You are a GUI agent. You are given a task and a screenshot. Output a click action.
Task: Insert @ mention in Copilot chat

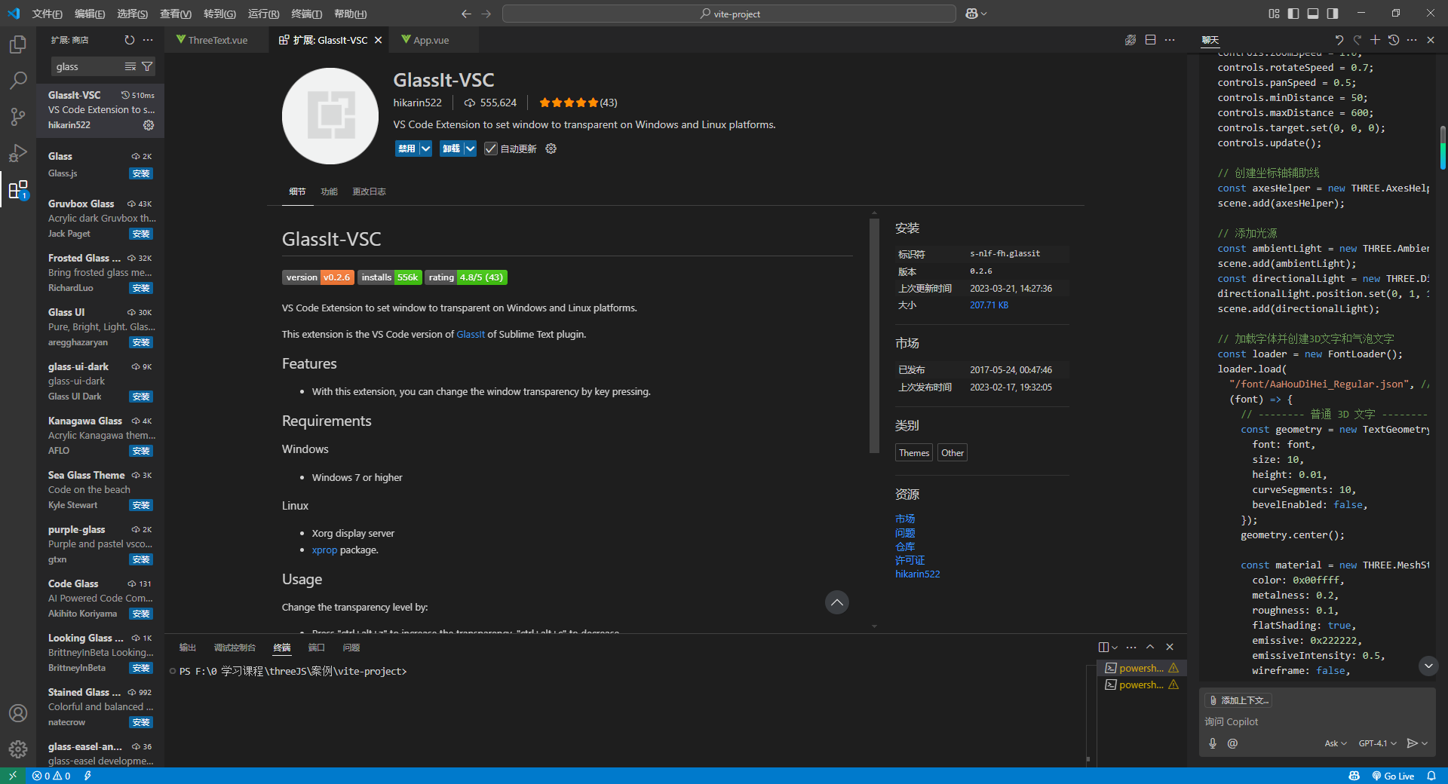tap(1232, 743)
